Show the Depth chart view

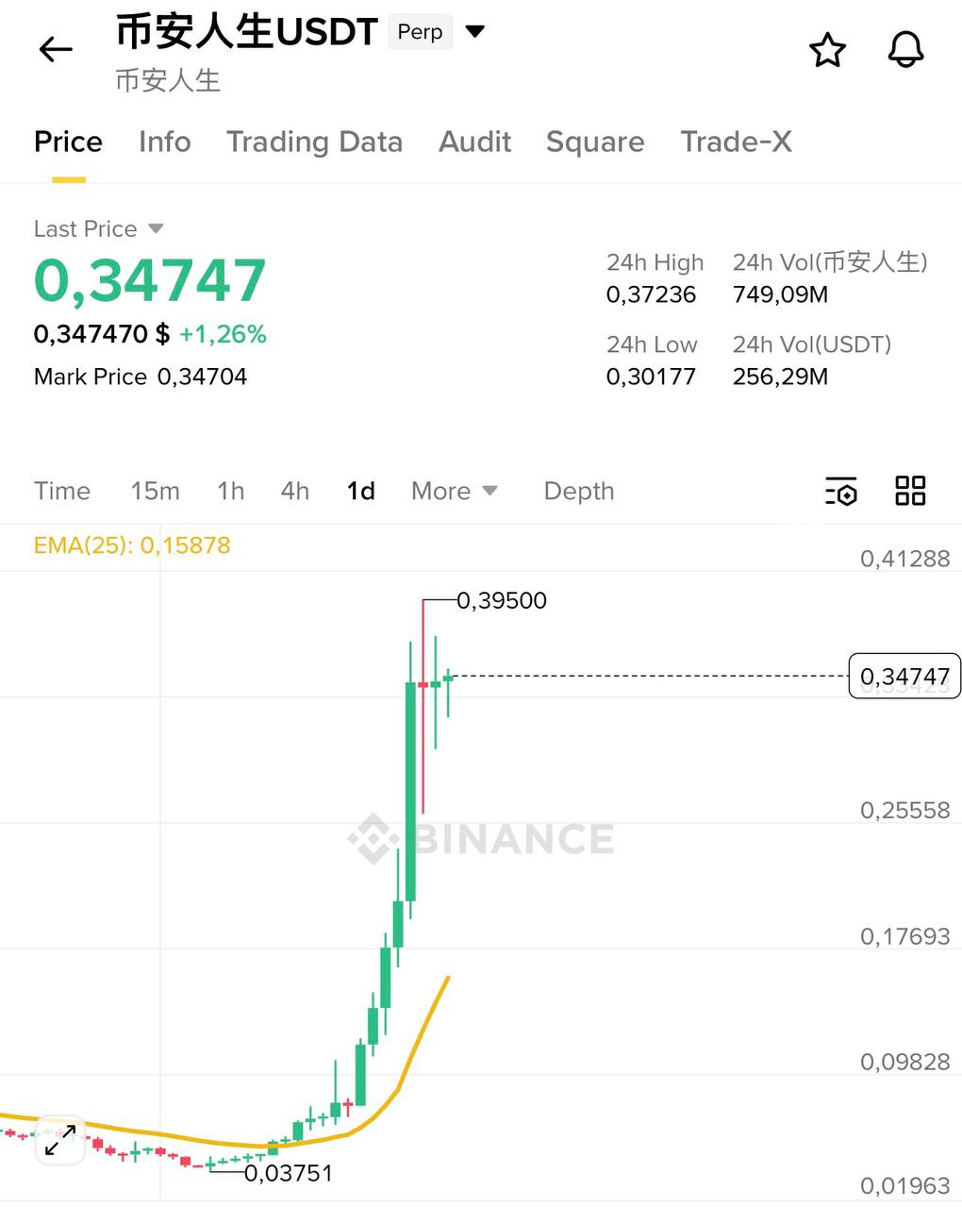(578, 491)
